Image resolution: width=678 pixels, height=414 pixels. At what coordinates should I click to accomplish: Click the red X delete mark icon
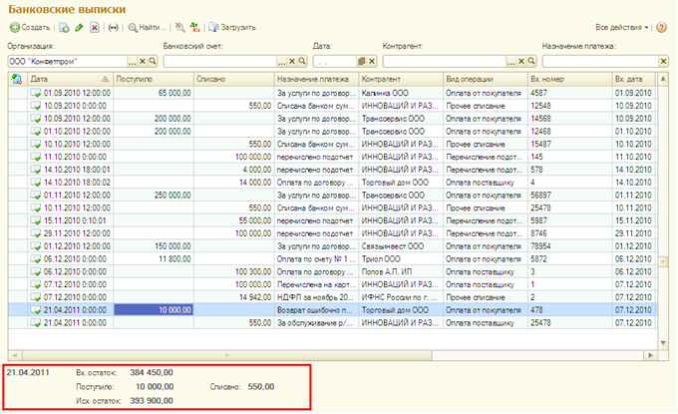(x=94, y=27)
